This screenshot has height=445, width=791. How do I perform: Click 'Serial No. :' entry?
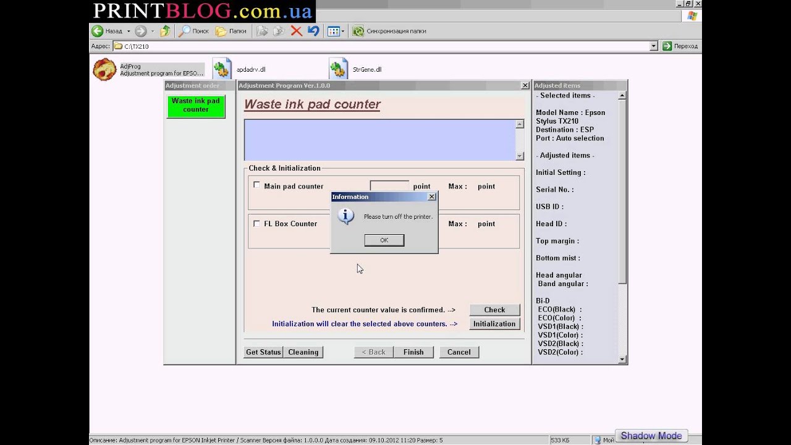point(554,190)
